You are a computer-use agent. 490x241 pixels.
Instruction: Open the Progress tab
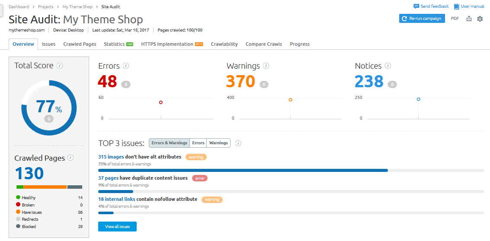click(x=300, y=44)
